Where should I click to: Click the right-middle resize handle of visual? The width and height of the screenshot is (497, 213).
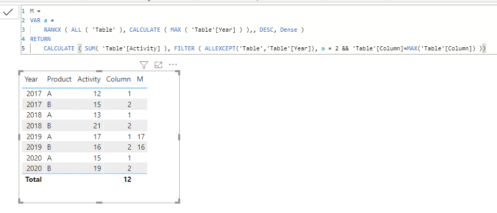tap(179, 137)
